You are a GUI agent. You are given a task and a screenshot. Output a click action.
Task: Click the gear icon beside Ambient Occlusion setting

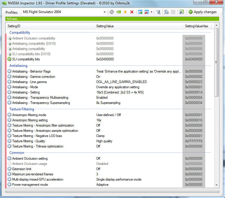tap(9, 158)
